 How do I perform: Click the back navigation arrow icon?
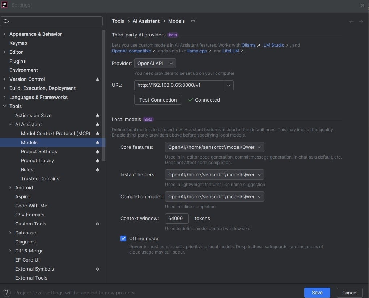pos(351,22)
